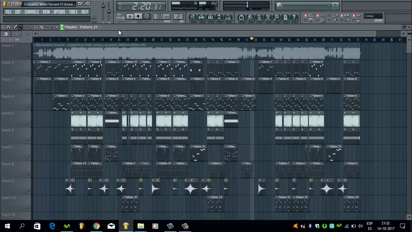Click the yellow playhead marker on timeline
412x232 pixels.
pos(252,39)
